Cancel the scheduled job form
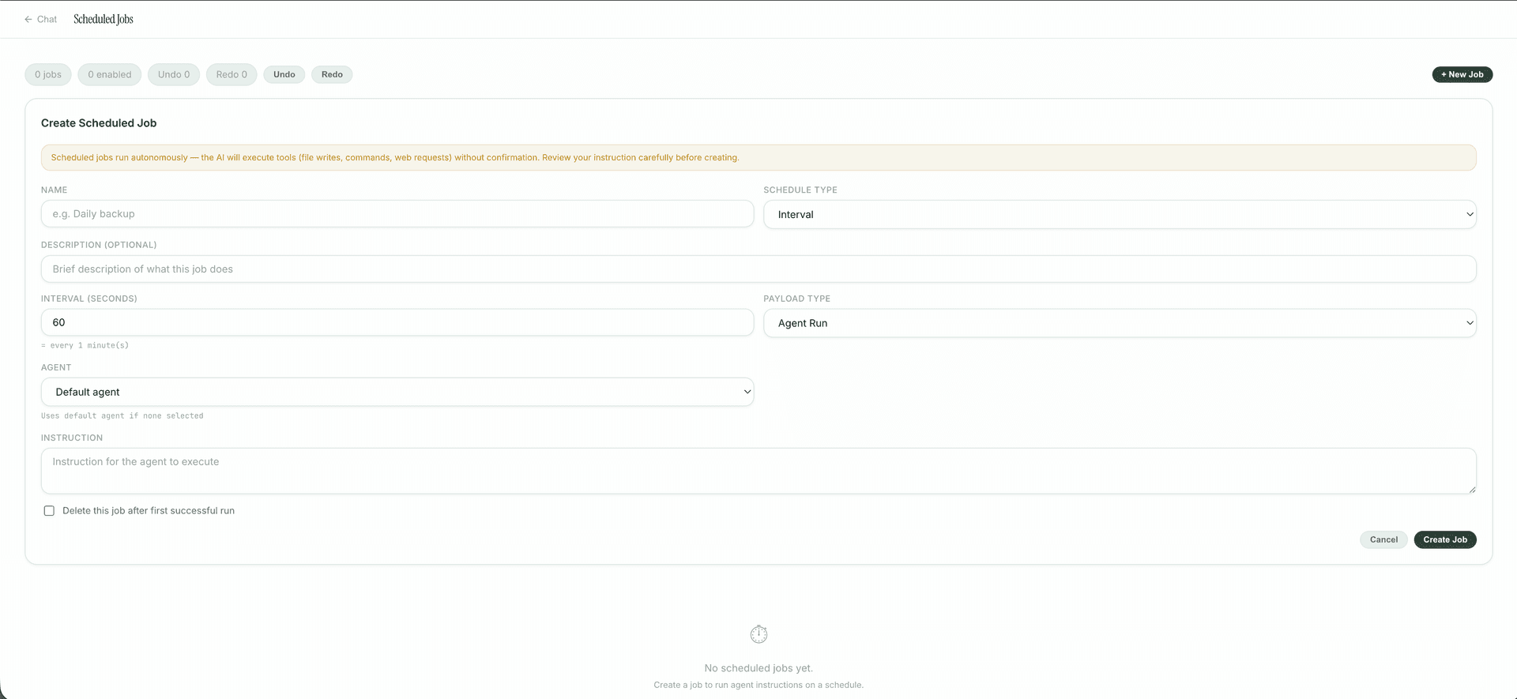Viewport: 1517px width, 699px height. (1383, 540)
